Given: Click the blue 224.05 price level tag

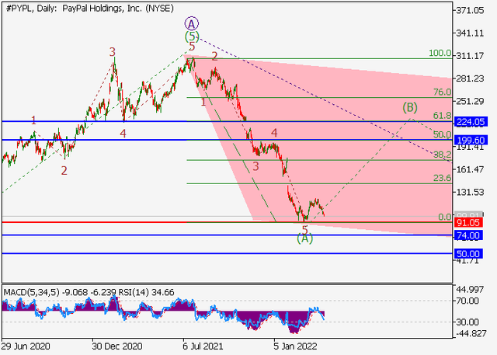Looking at the screenshot, I should point(471,122).
